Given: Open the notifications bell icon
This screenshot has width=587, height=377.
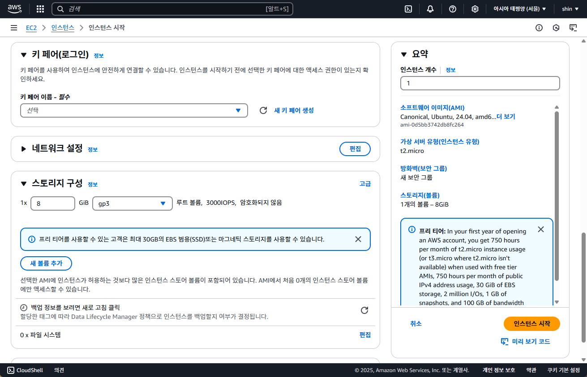Looking at the screenshot, I should (430, 9).
